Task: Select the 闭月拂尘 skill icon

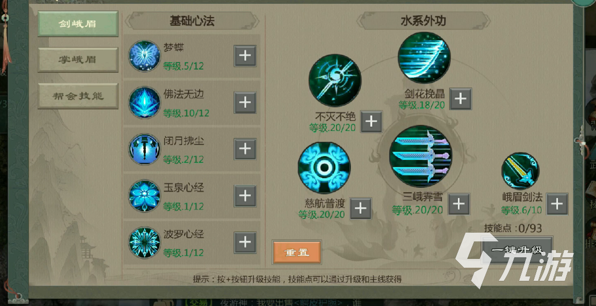Action: (144, 149)
